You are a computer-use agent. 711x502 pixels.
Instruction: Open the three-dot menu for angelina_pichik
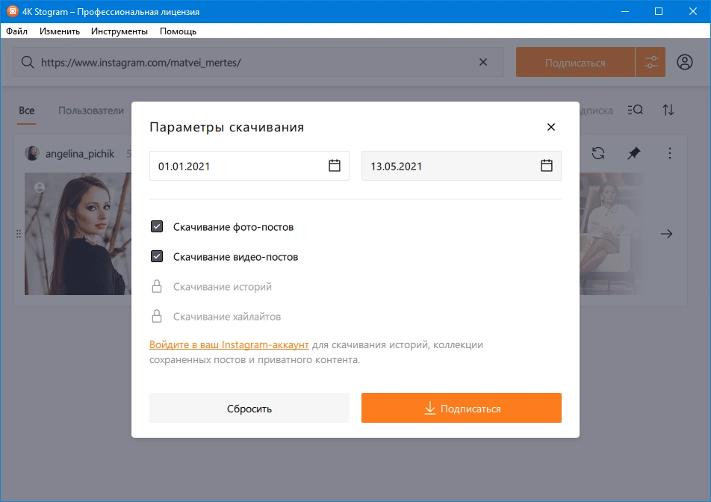click(x=670, y=153)
